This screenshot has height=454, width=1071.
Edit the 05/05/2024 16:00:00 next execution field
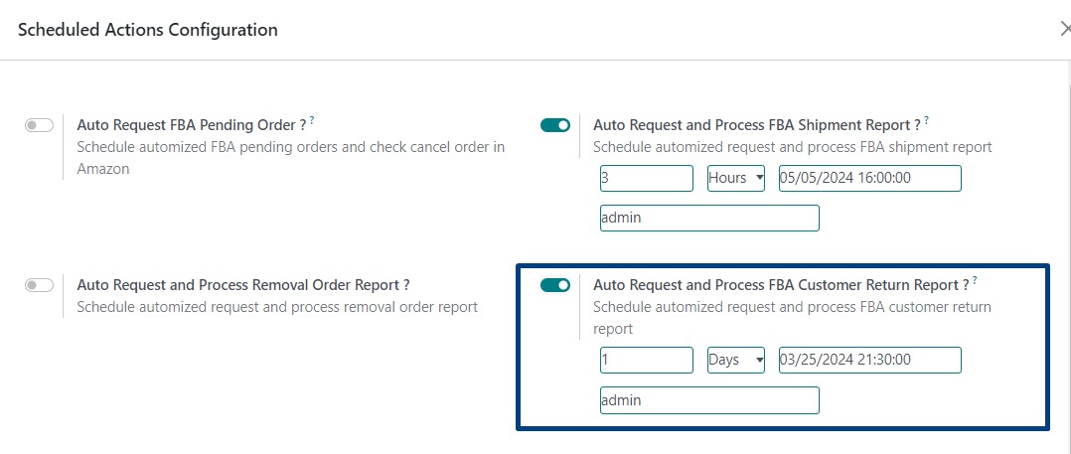click(869, 178)
